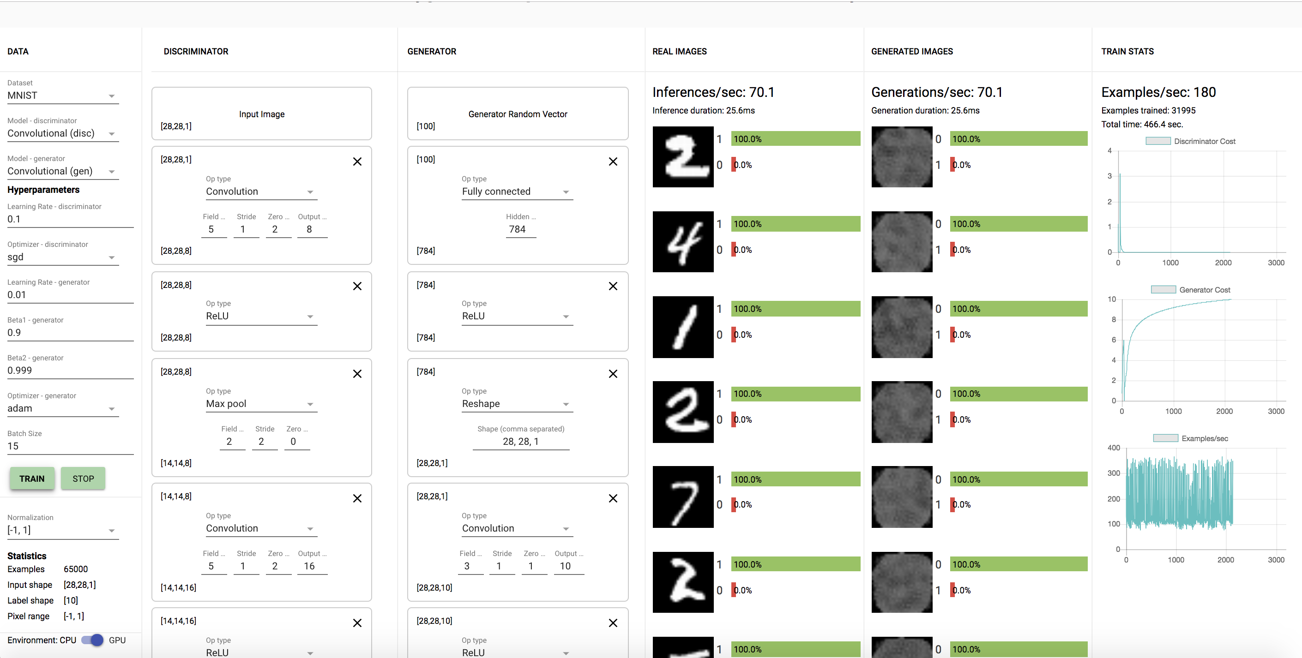Click the Examples trained: 31995 text

(x=1148, y=111)
